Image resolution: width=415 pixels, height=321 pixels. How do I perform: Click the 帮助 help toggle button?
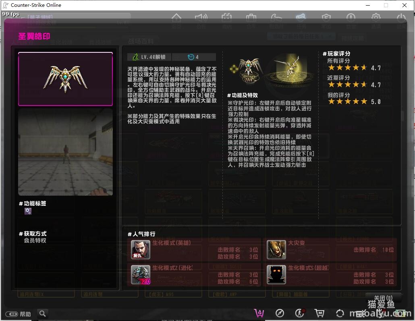(18, 314)
